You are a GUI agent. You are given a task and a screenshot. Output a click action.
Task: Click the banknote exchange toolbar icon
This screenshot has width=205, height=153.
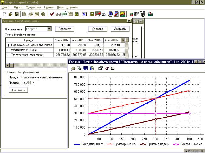(64, 14)
